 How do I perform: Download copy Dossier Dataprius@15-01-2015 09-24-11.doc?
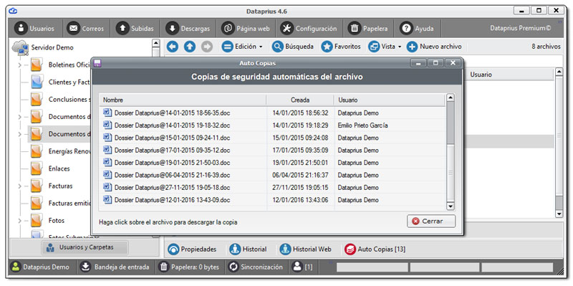tap(172, 138)
